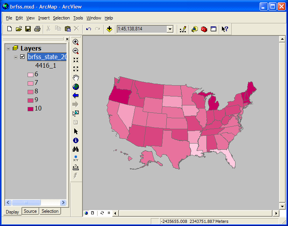Select the Measure ruler tool
Viewport: 288px width, 226px height.
pyautogui.click(x=76, y=168)
